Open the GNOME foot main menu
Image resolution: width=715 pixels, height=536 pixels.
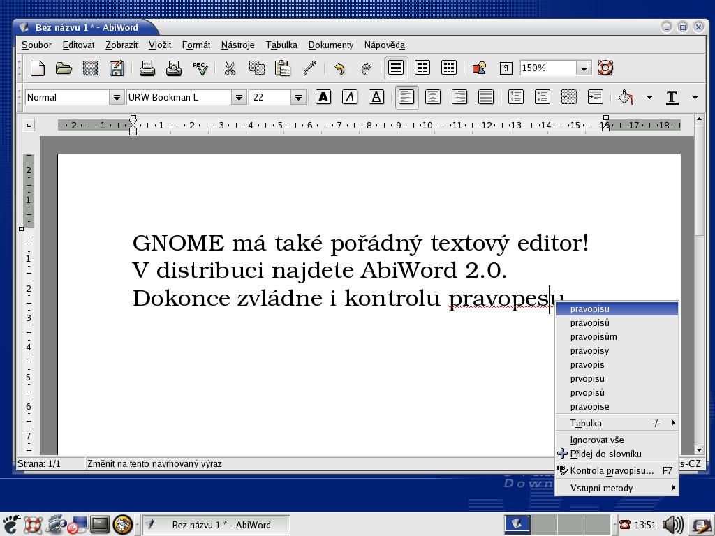point(11,525)
